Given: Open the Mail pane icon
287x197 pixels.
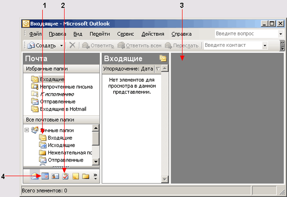Looking at the screenshot, I should coord(34,176).
